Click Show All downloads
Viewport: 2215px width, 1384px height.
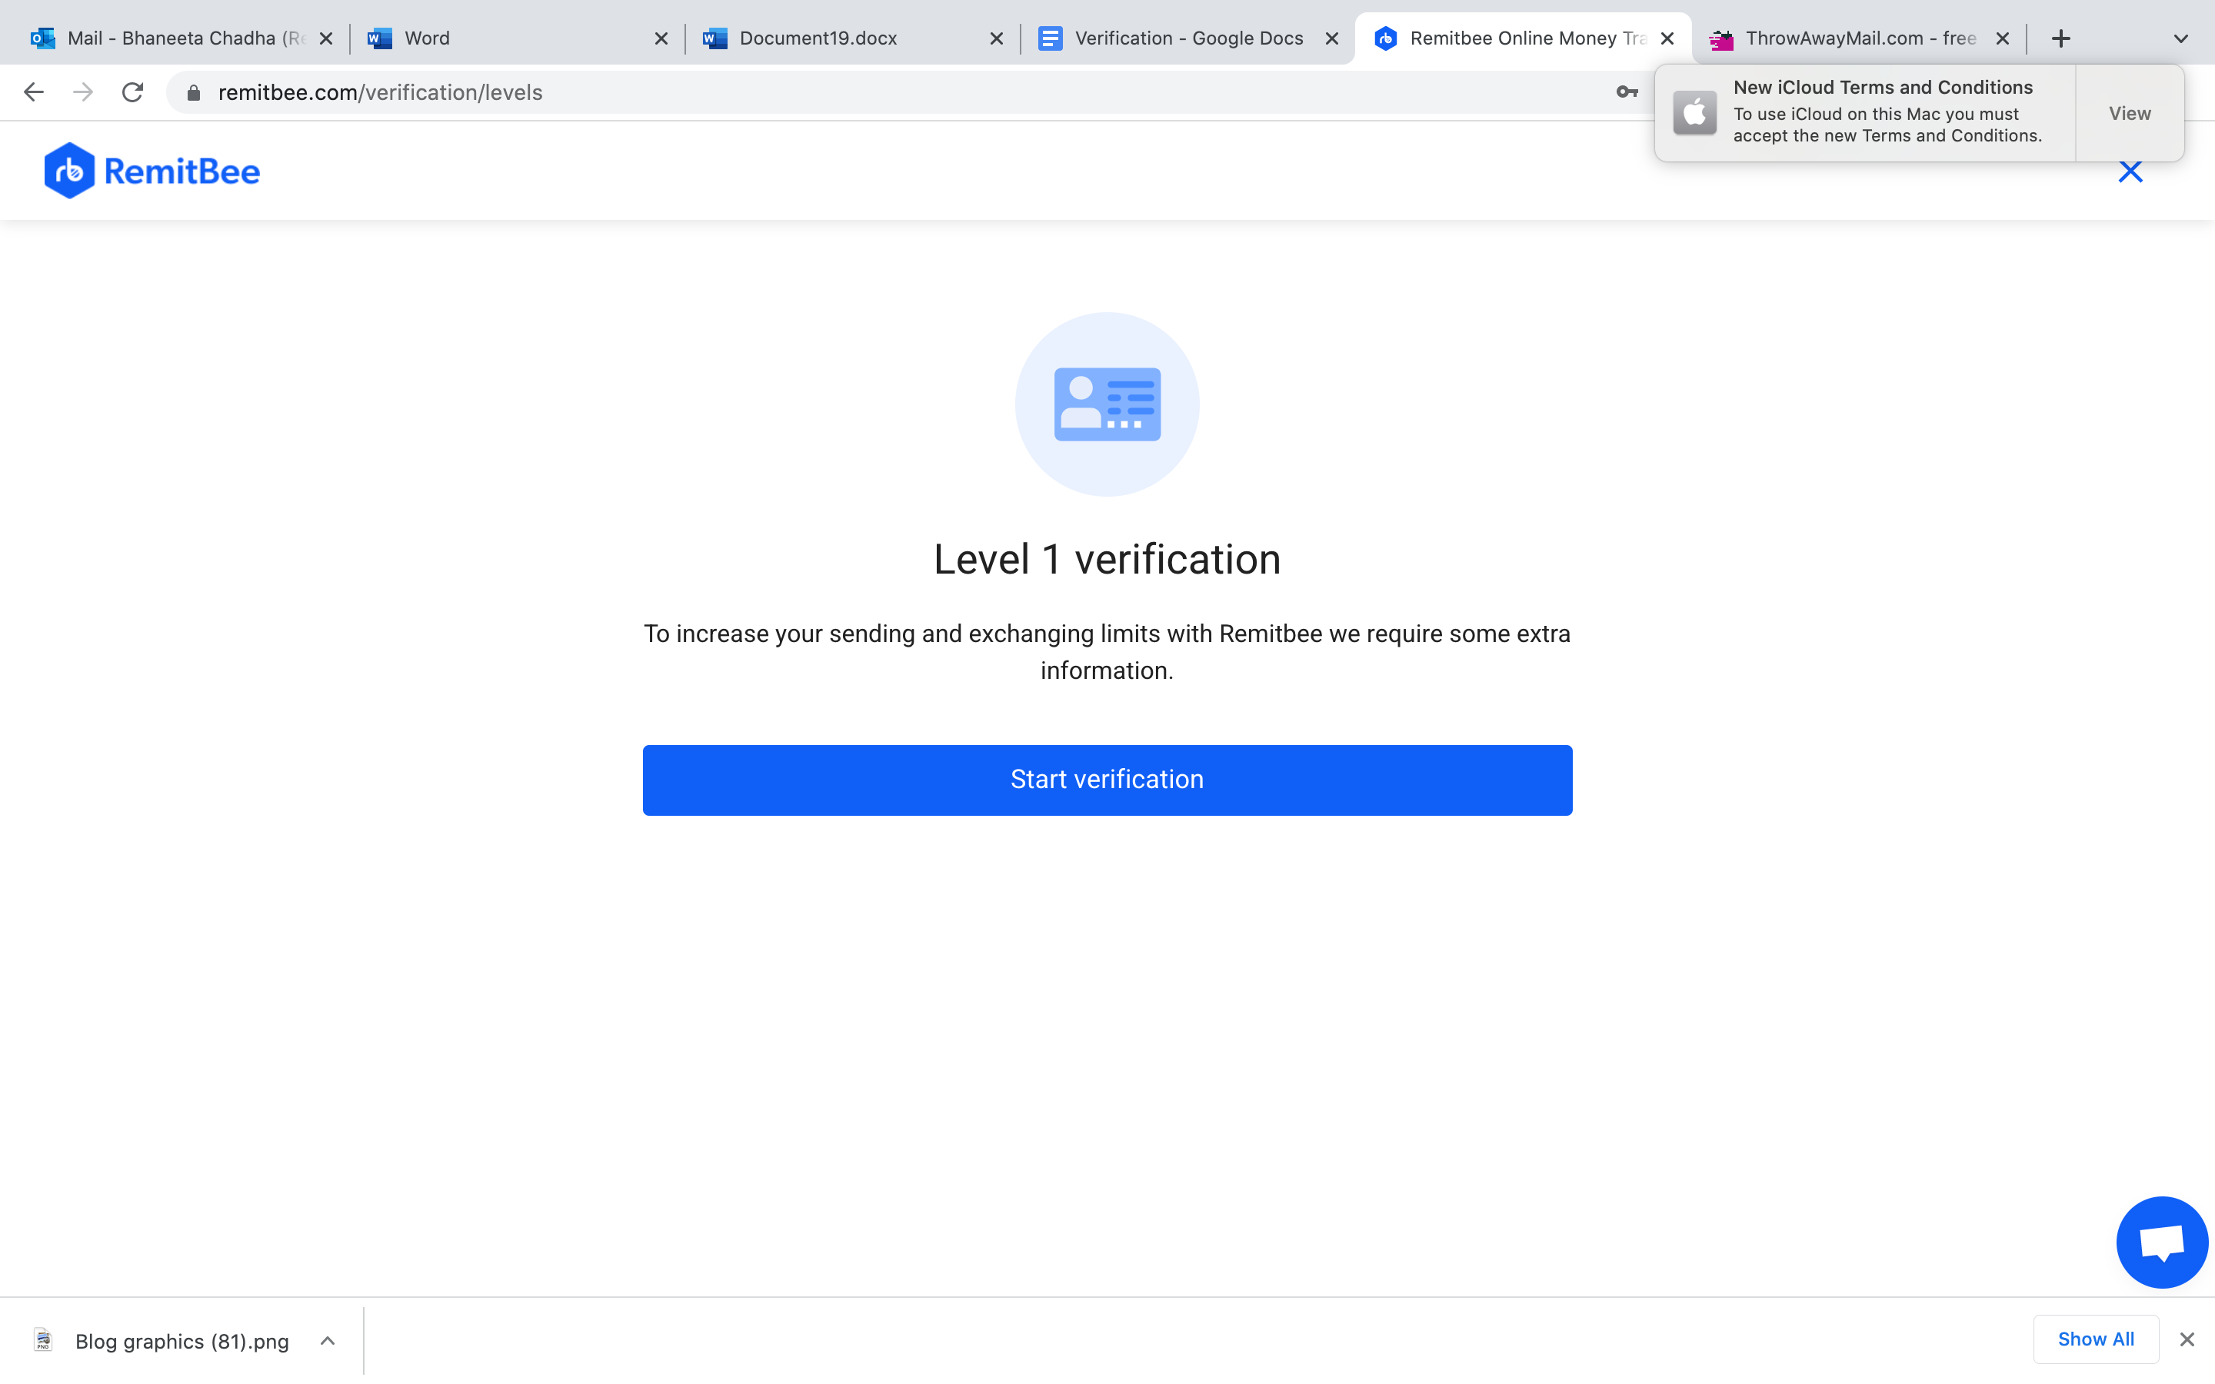(x=2095, y=1339)
